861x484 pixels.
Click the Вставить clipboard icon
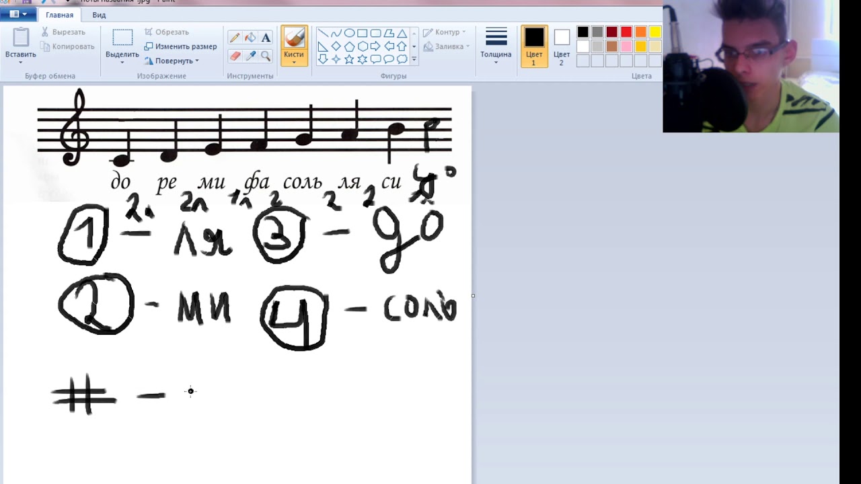[21, 38]
